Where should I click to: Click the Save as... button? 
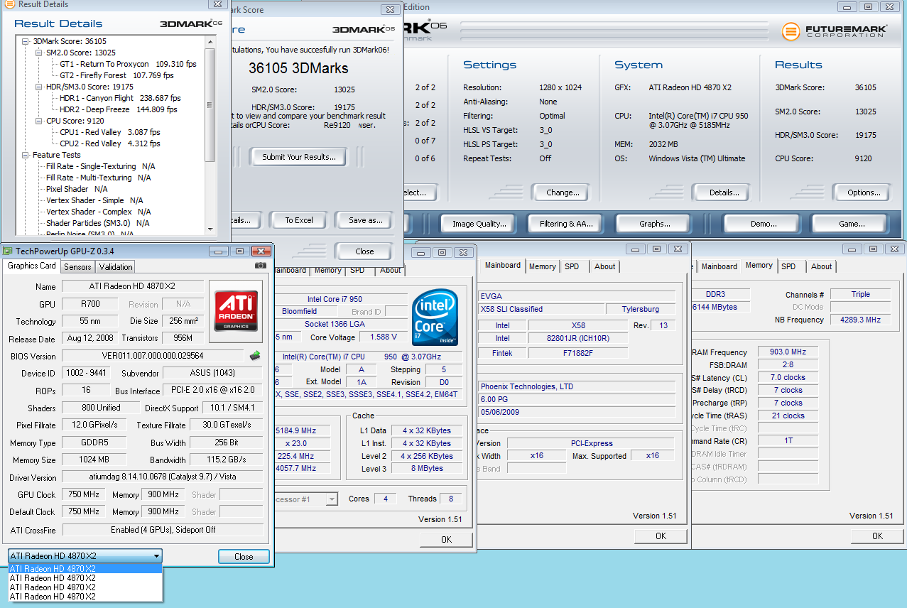[x=366, y=220]
